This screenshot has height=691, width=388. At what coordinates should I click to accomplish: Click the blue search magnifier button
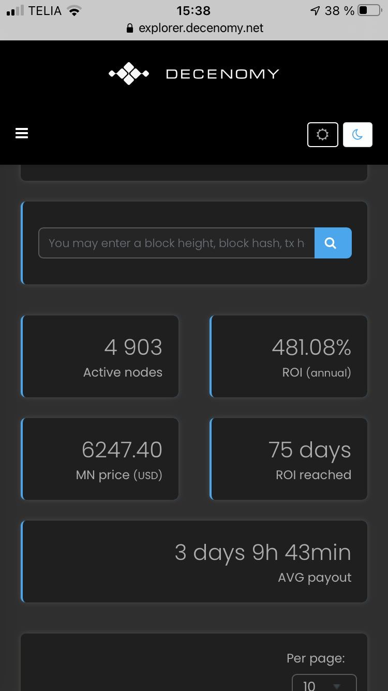[x=333, y=243]
